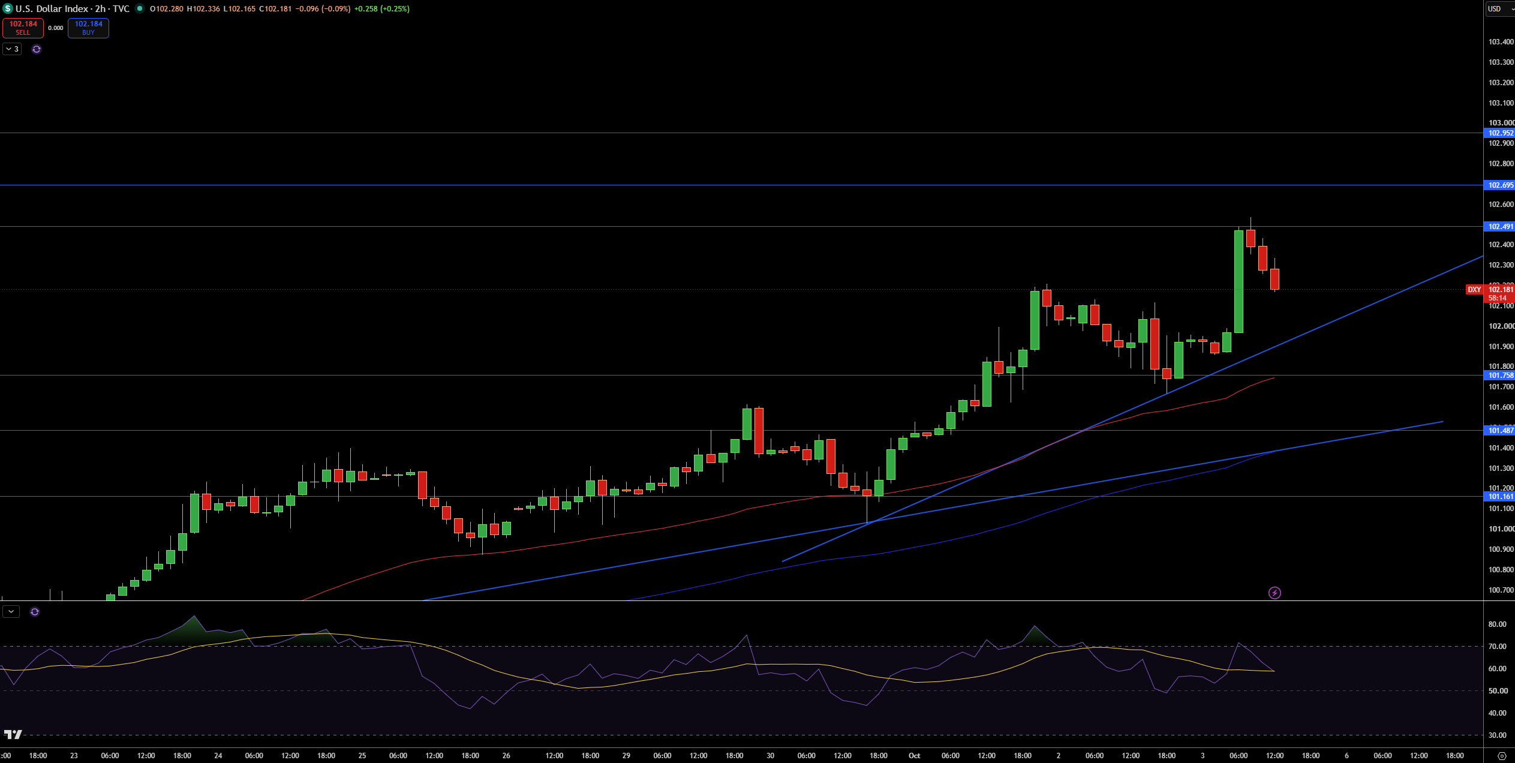Click the purple lightning bolt icon
The height and width of the screenshot is (763, 1515).
click(x=1274, y=593)
